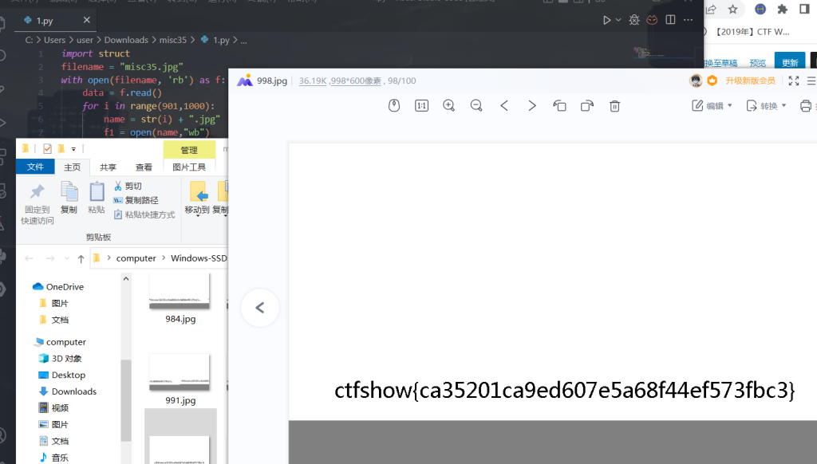Screen dimensions: 817x464
Task: Open the 共享 ribbon tab
Action: click(x=108, y=167)
